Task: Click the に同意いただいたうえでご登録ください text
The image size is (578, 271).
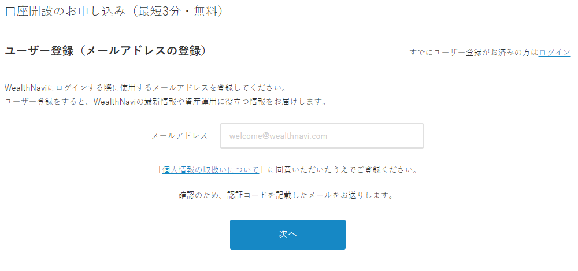Action: coord(342,170)
